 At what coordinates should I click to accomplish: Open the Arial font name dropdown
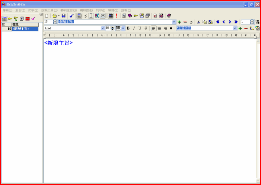pos(103,28)
